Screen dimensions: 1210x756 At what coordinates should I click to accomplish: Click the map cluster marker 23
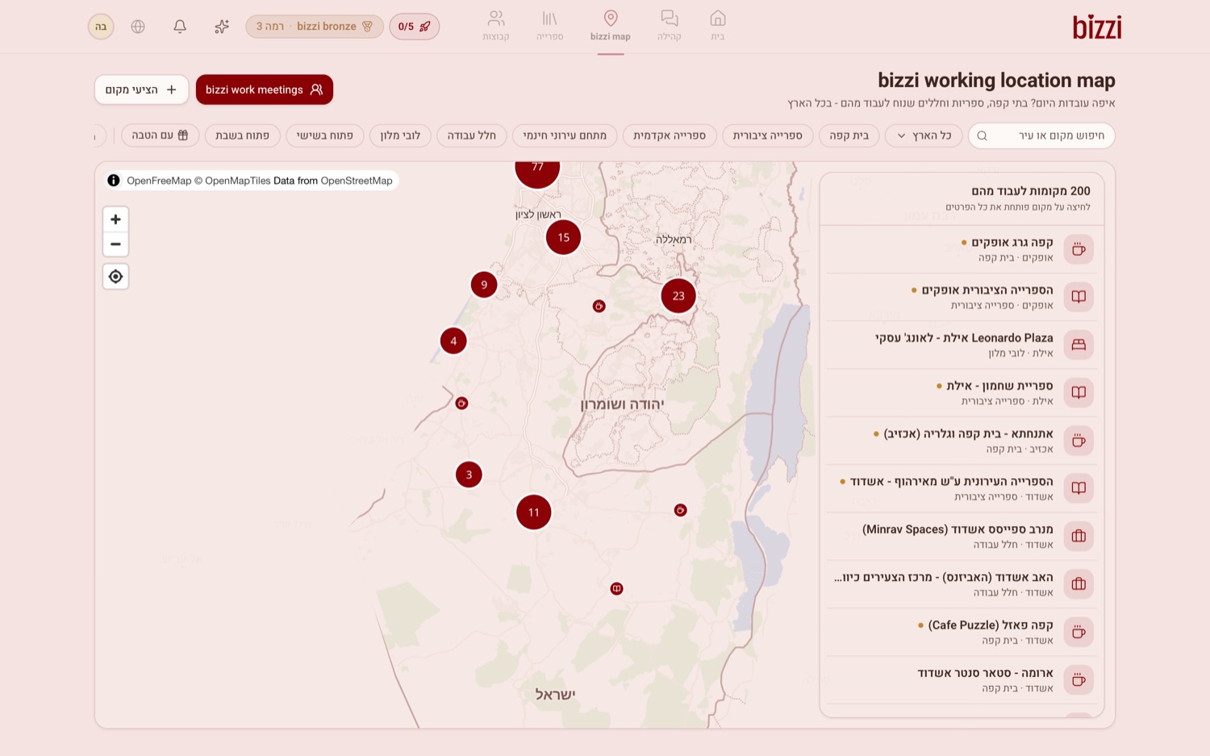678,296
